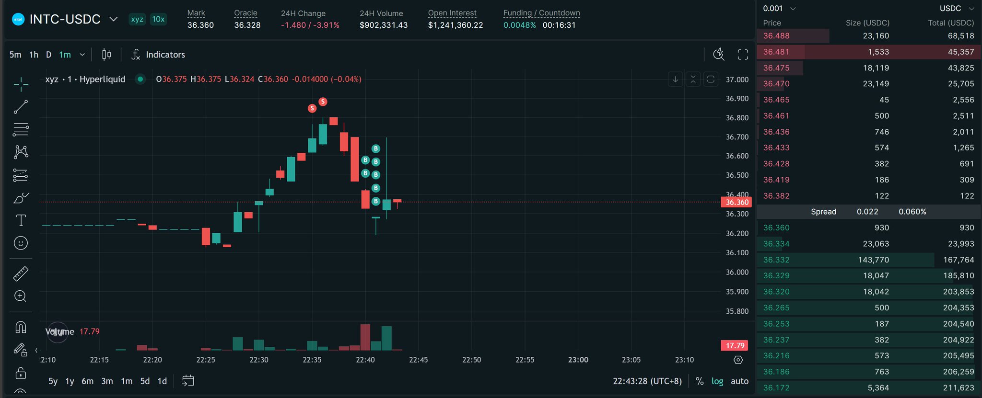Select the 5d date range
The height and width of the screenshot is (398, 982).
145,381
